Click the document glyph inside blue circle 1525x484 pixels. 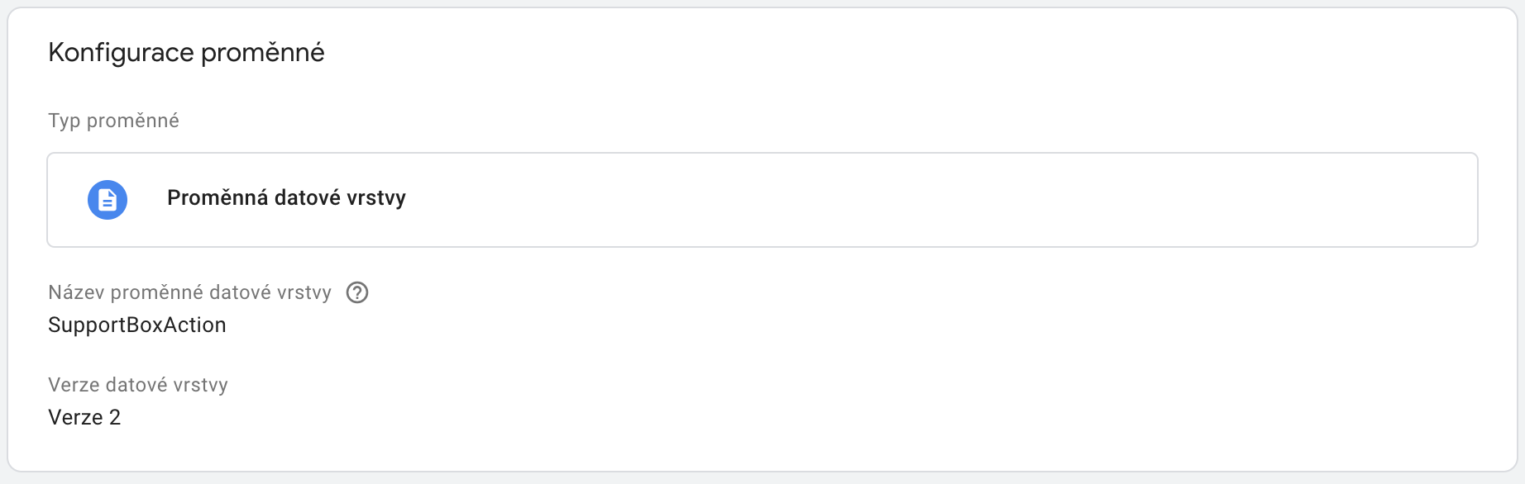pyautogui.click(x=108, y=200)
